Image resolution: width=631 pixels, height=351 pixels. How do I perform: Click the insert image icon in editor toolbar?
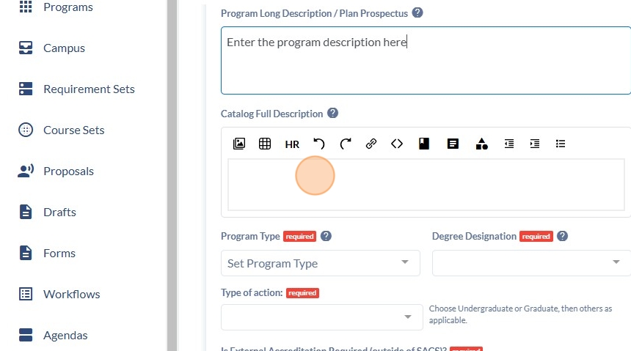pyautogui.click(x=239, y=144)
